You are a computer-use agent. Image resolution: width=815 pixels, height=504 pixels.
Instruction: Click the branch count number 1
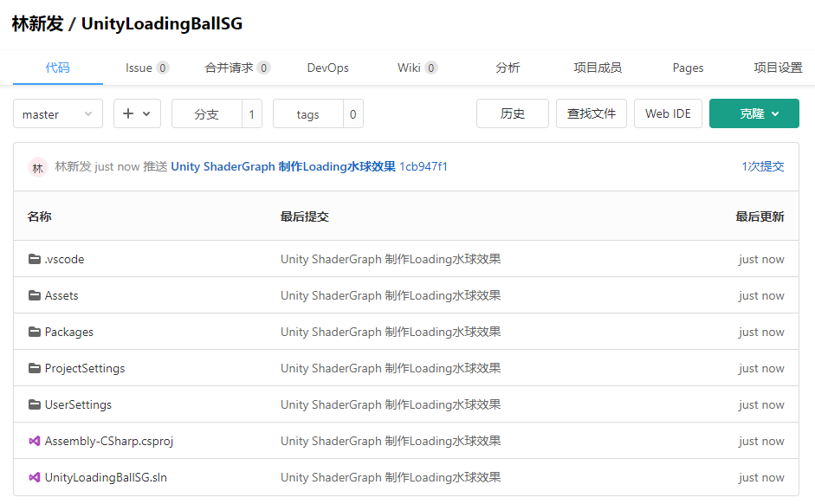(251, 113)
